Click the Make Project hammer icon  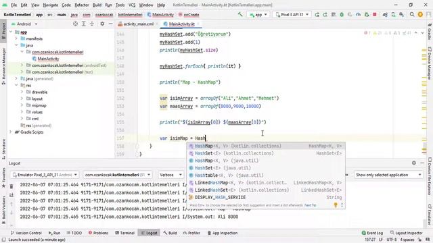click(x=240, y=14)
